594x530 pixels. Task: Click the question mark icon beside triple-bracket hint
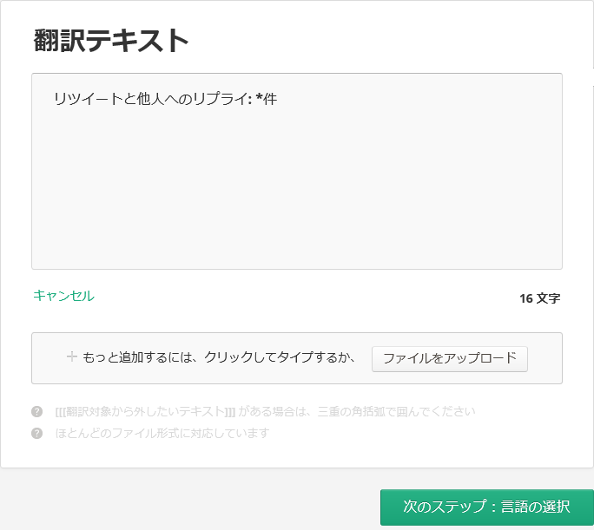point(36,411)
